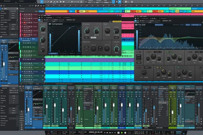Open the Layers dropdown in inspector
The image size is (203, 135).
14,18
